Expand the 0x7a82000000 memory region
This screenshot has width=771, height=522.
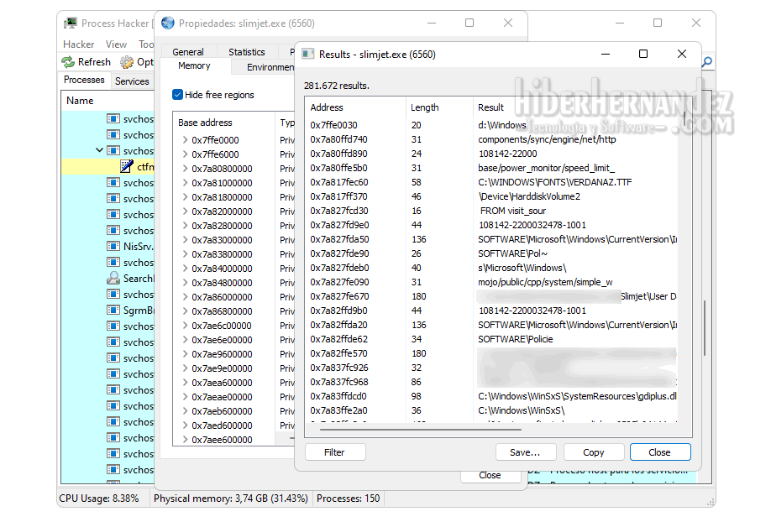[185, 211]
